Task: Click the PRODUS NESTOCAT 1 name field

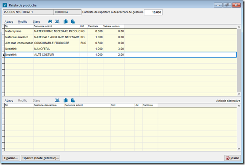Action: (28, 12)
